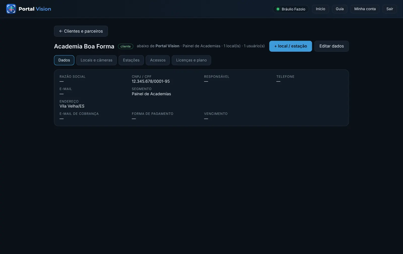
Task: Click the green 'cliente' badge
Action: [x=125, y=46]
